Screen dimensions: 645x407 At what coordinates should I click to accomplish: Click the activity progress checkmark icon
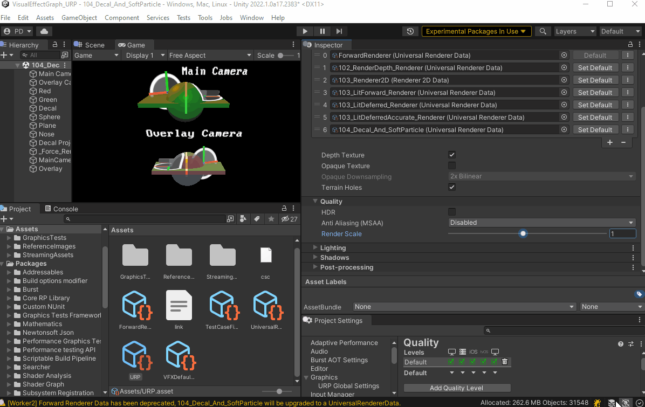click(x=639, y=403)
